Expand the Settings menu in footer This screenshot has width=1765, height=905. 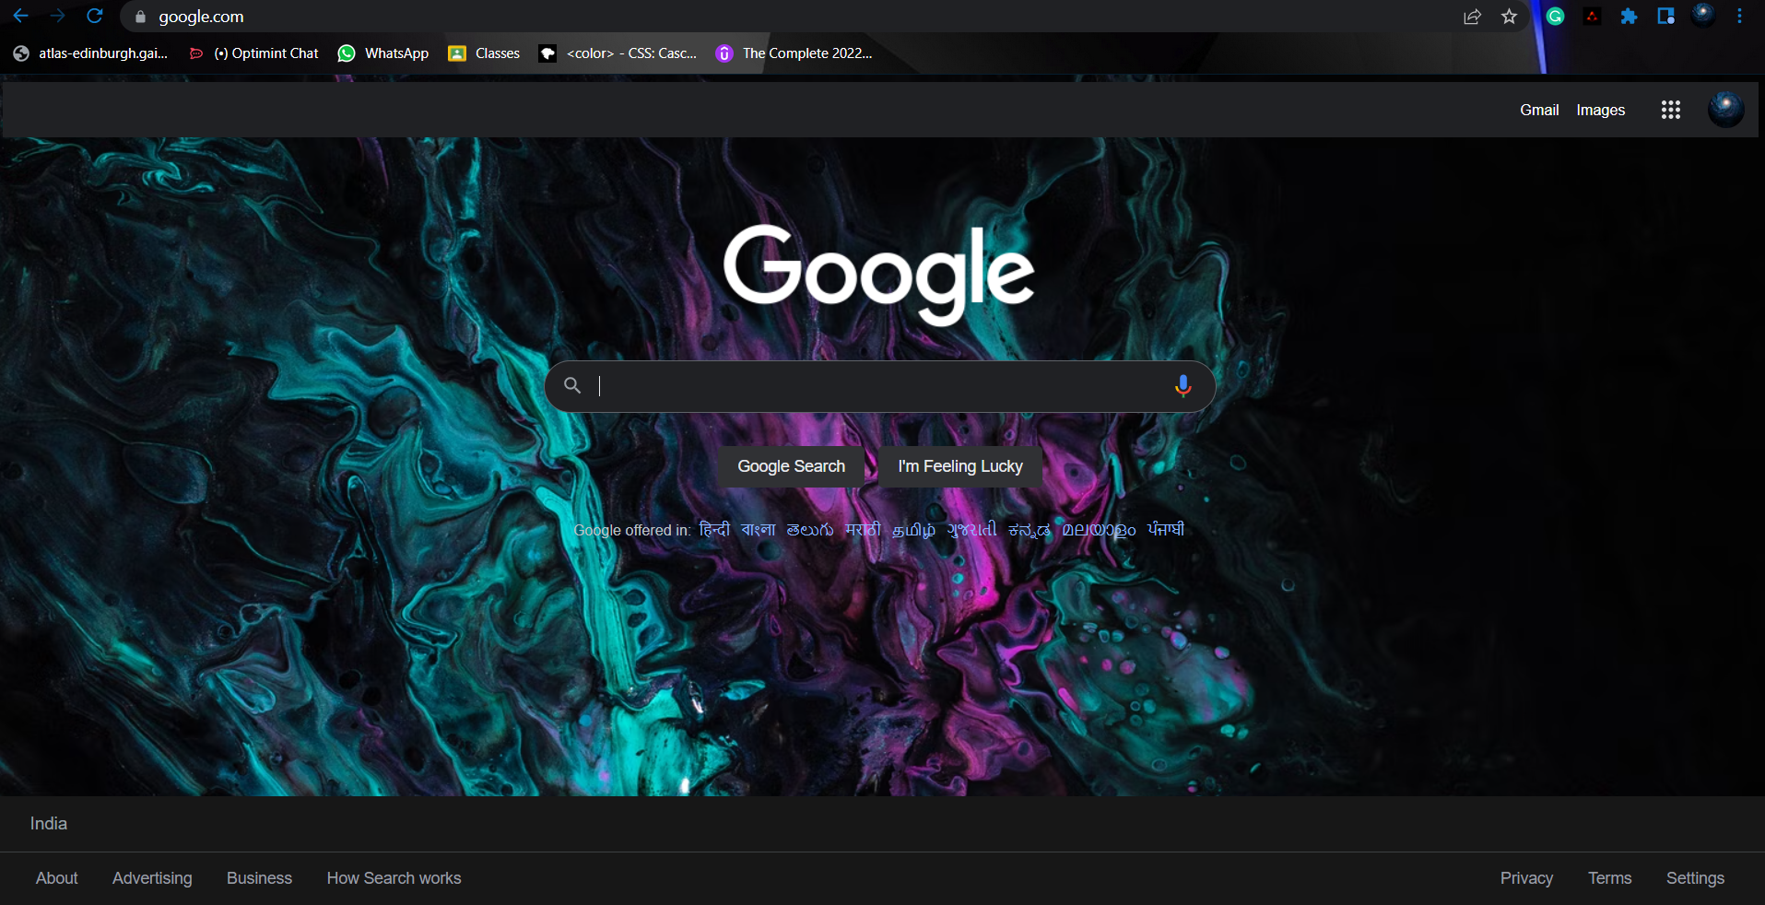tap(1695, 878)
